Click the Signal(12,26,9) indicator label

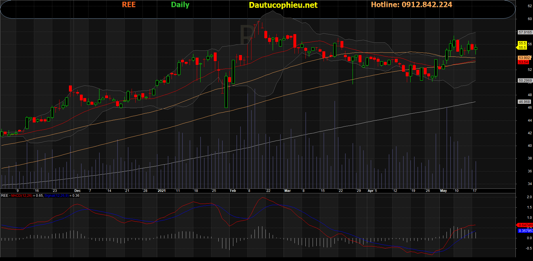[57, 196]
